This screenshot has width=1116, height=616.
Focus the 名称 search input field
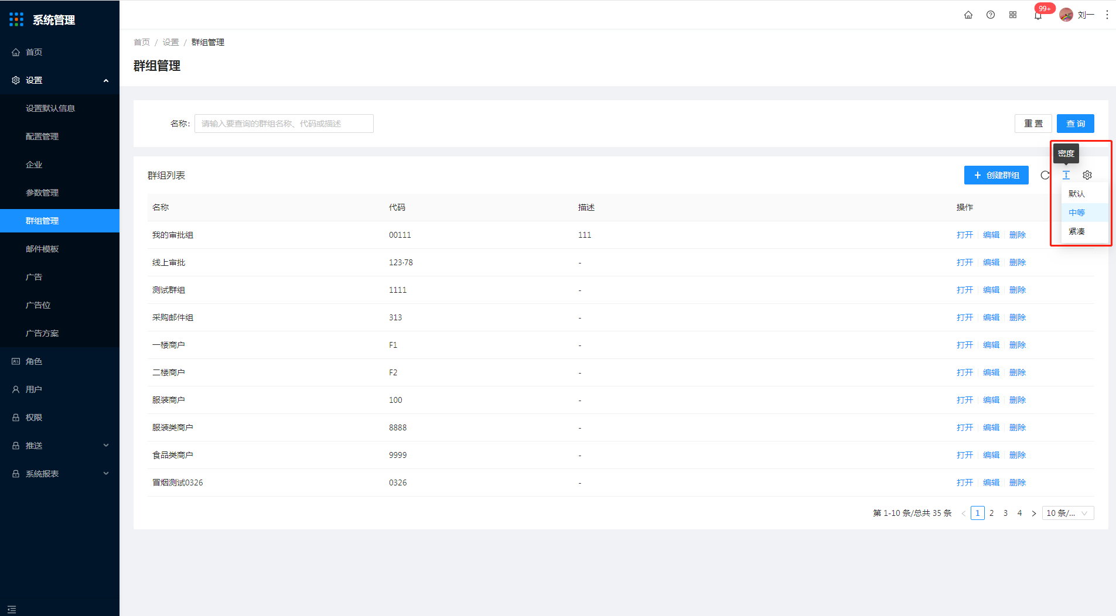coord(284,124)
